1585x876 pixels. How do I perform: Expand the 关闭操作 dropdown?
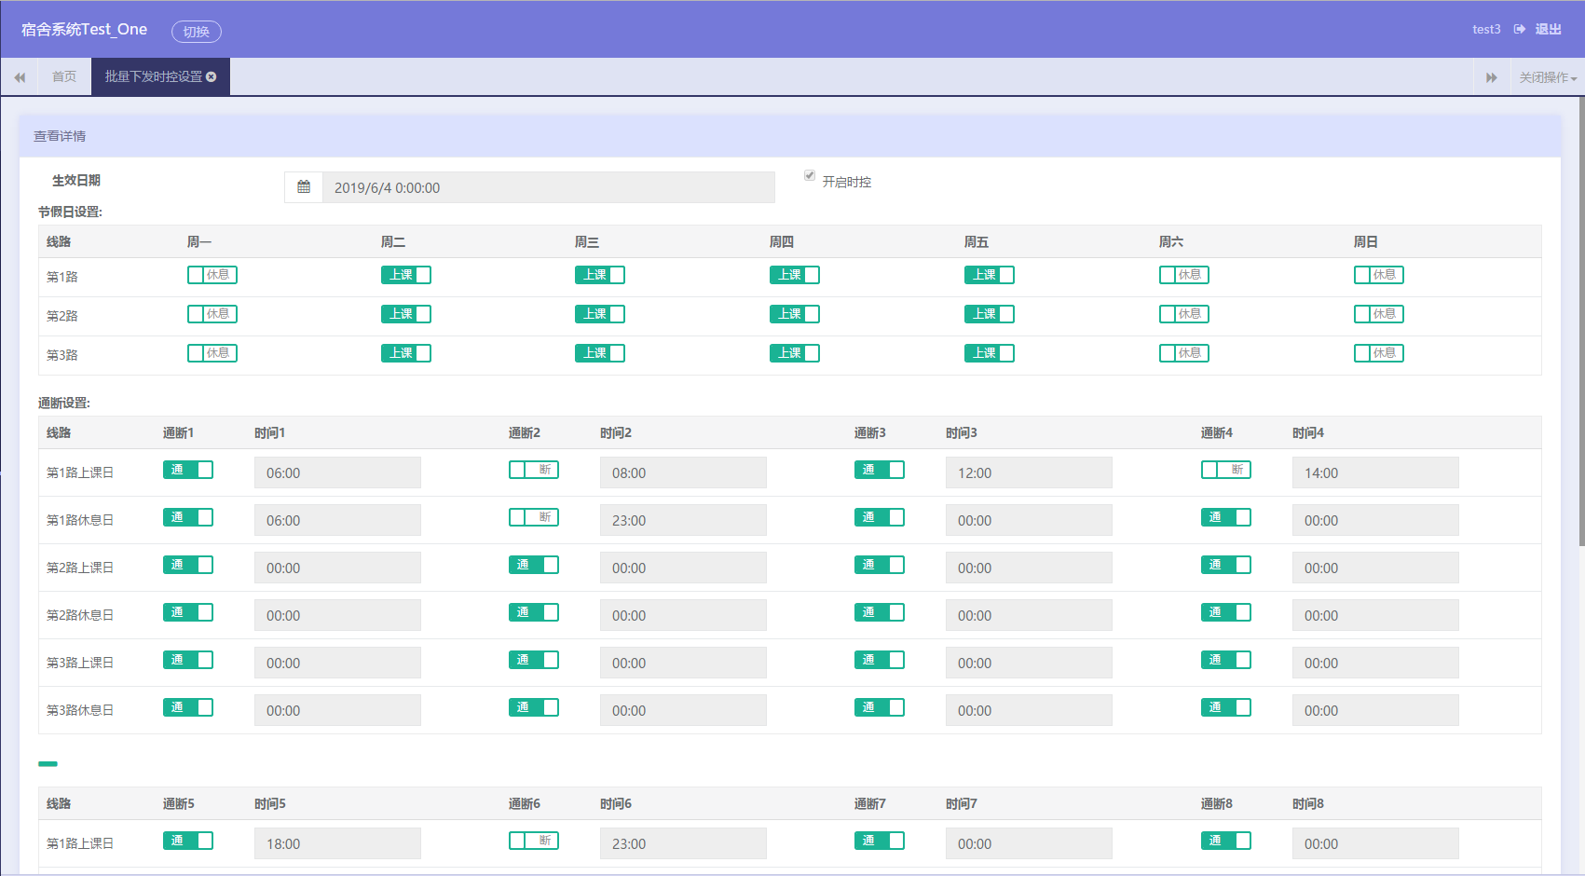pos(1548,77)
